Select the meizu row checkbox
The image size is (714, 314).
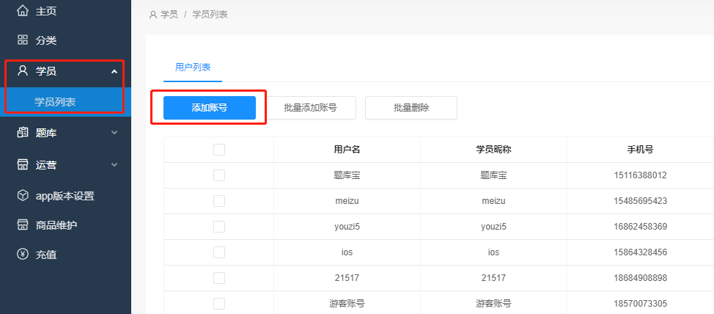[x=219, y=201]
